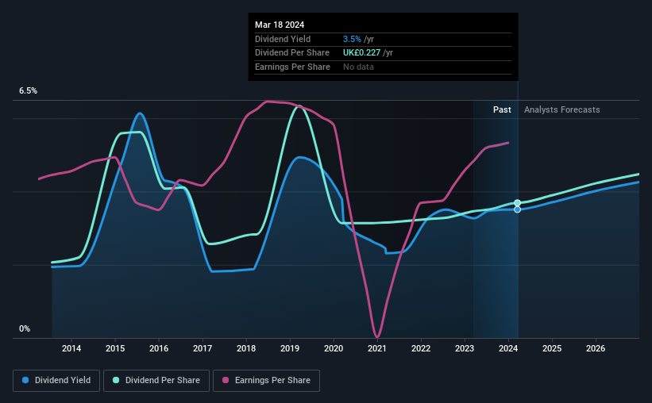Click the pink Earnings Per Share legend dot
Screen dimensions: 652x403
[226, 380]
